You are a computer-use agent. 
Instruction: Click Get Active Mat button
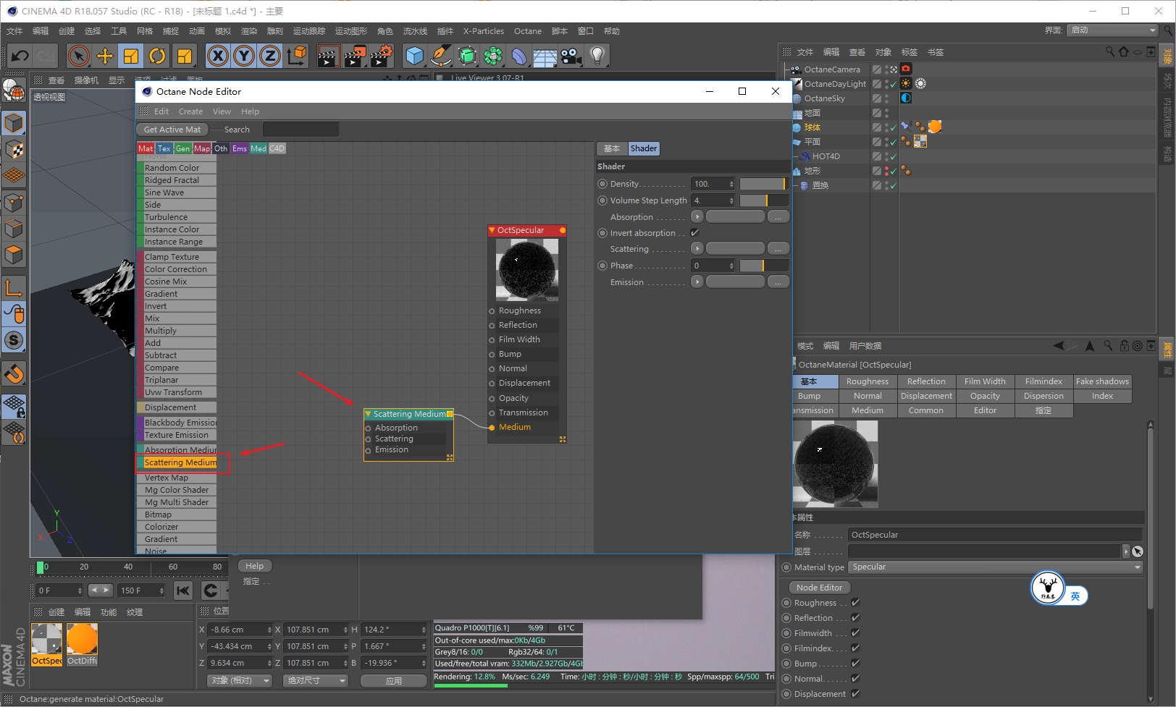pos(172,130)
